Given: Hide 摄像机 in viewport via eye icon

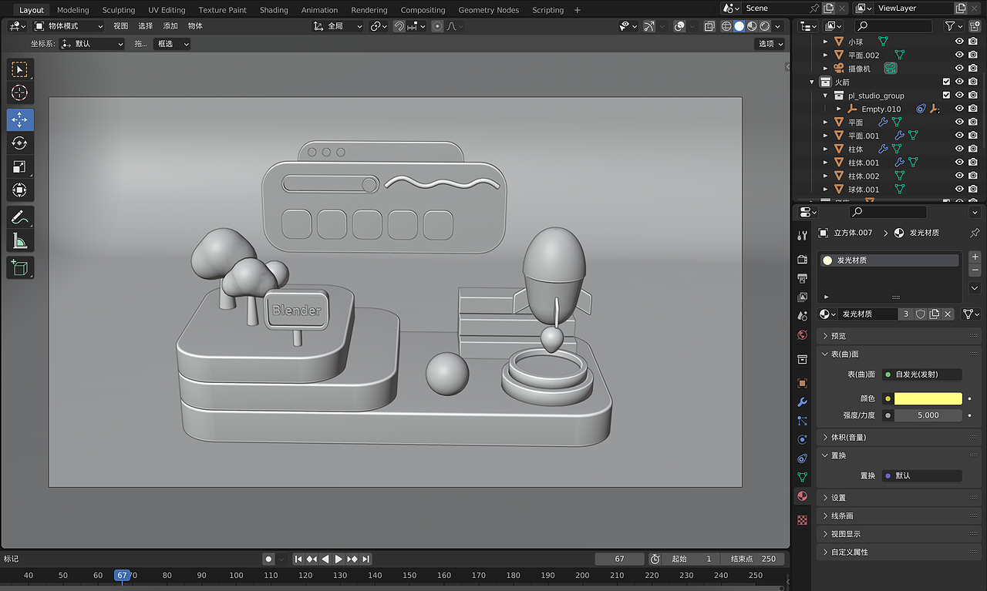Looking at the screenshot, I should pyautogui.click(x=960, y=69).
